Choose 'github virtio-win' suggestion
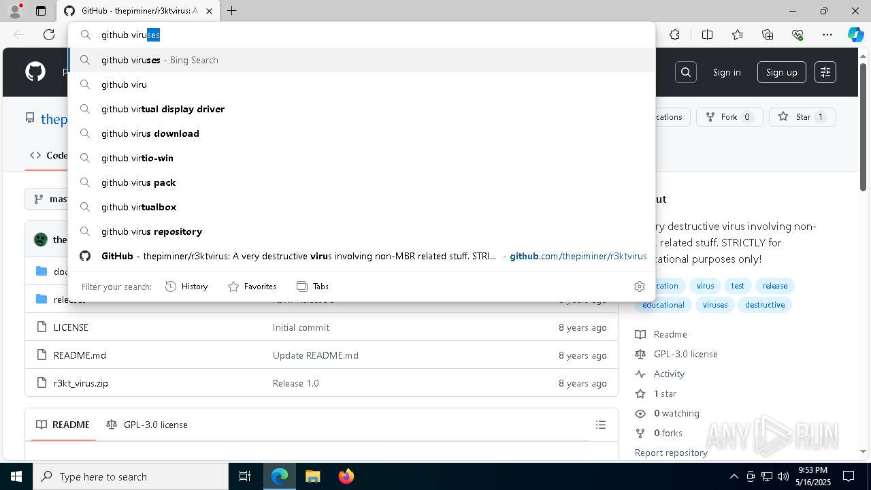This screenshot has height=490, width=871. click(362, 158)
